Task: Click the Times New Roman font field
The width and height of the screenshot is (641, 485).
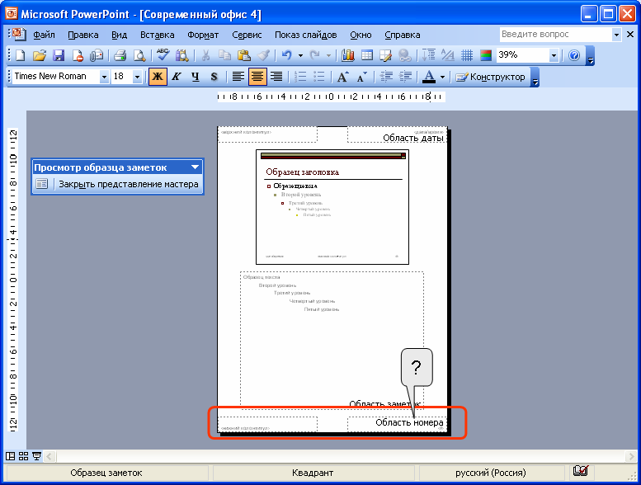Action: 56,77
